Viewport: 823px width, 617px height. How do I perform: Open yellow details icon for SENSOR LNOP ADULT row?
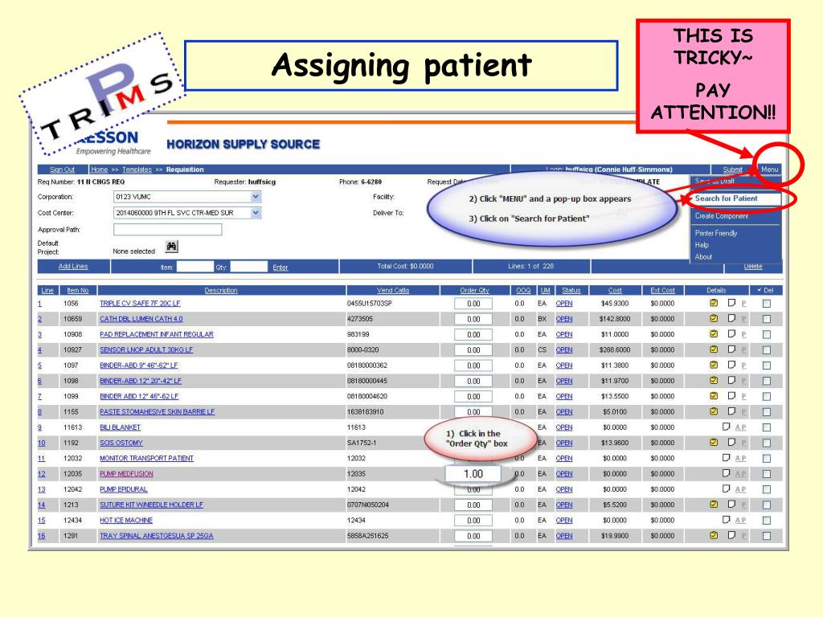714,349
